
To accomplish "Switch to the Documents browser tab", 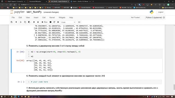I will click(37, 1).
